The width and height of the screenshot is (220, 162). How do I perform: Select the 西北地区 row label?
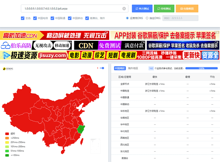125,145
